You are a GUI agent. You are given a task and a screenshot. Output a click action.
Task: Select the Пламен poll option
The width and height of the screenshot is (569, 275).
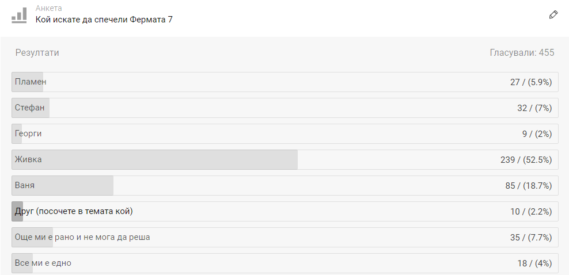tap(285, 82)
